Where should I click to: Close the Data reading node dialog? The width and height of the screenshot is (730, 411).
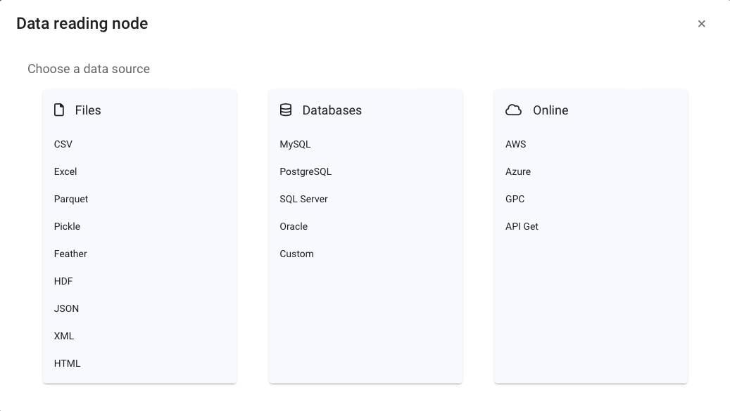point(702,24)
